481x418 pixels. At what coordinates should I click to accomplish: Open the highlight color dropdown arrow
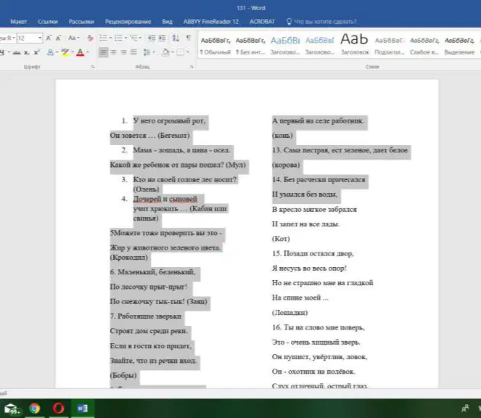[73, 52]
